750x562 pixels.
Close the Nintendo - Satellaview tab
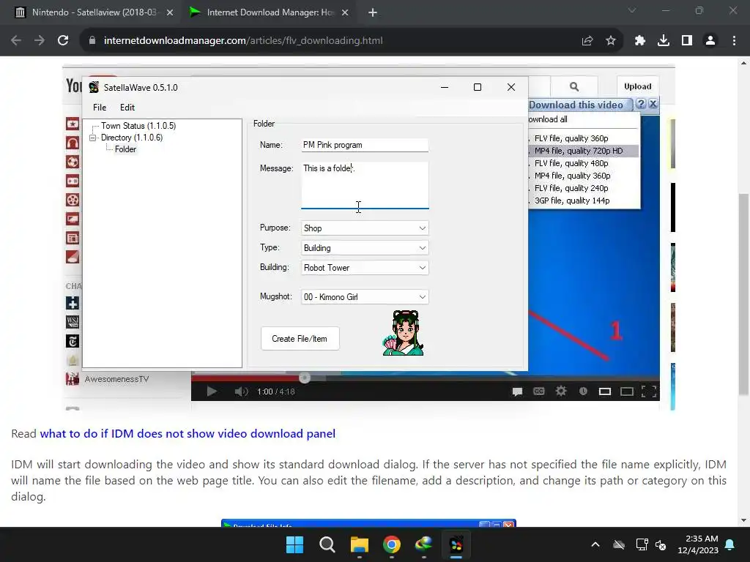pyautogui.click(x=170, y=12)
